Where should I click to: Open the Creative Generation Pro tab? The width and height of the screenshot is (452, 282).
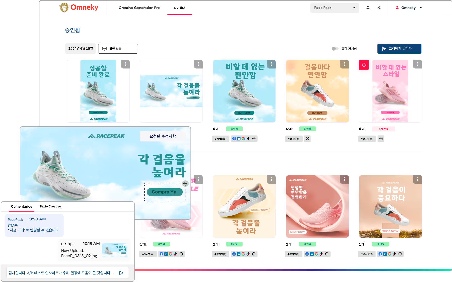[x=139, y=8]
